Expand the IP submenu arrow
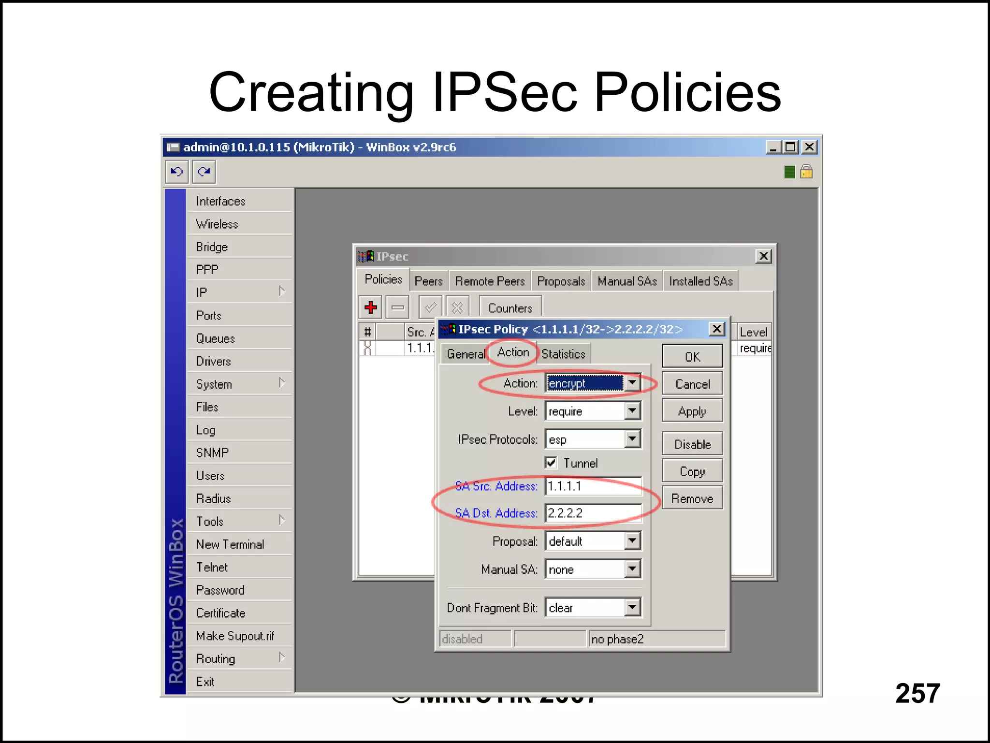 coord(282,291)
